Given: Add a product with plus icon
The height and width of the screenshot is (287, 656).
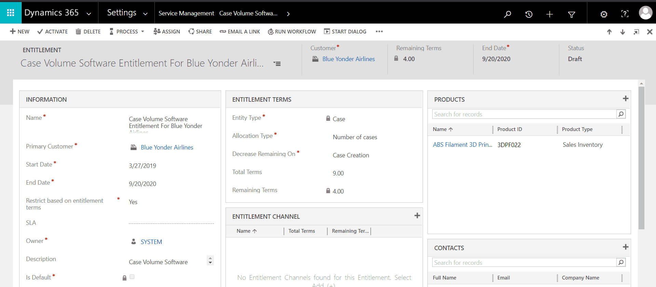Looking at the screenshot, I should 626,99.
